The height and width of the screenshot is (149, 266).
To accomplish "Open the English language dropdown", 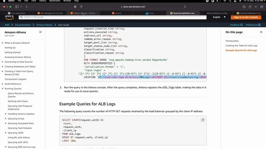I will pyautogui.click(x=219, y=17).
